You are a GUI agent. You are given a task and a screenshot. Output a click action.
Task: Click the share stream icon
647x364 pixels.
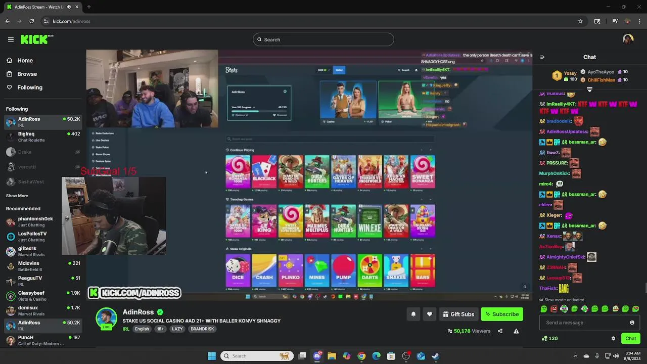click(500, 331)
